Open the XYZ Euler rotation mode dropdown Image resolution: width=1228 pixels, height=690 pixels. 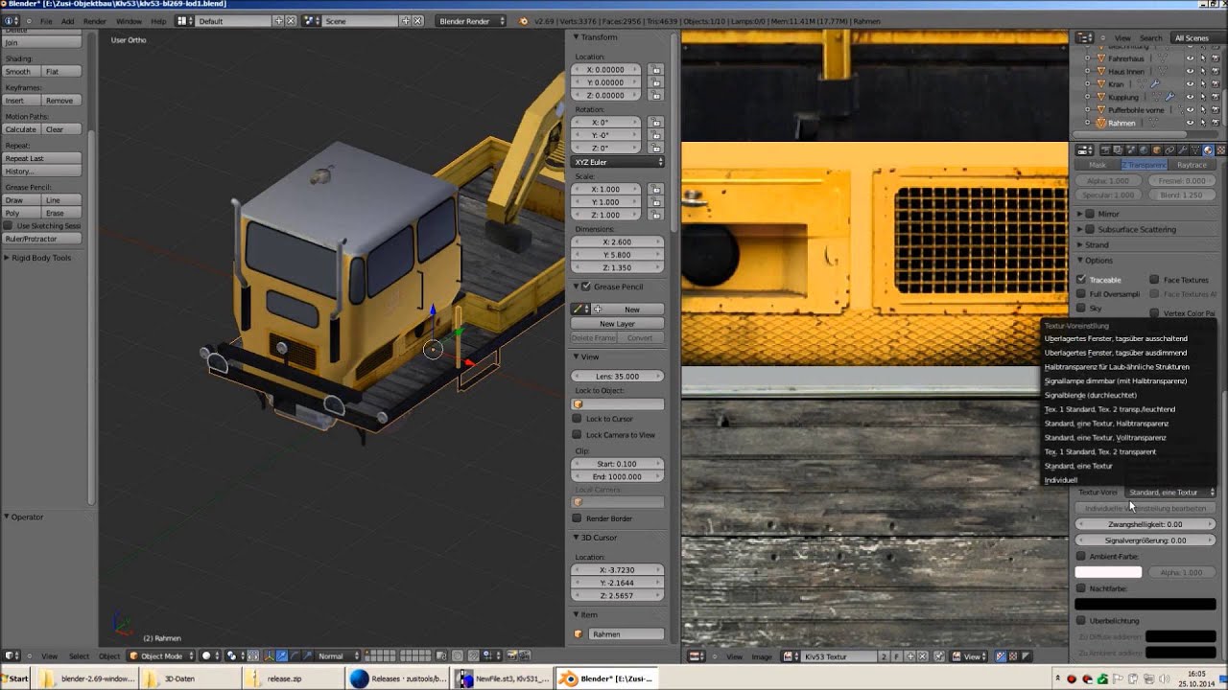(x=618, y=162)
